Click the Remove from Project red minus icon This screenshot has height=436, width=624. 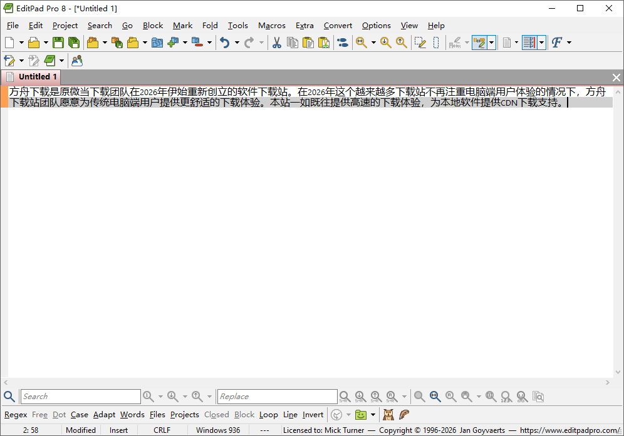pyautogui.click(x=197, y=43)
